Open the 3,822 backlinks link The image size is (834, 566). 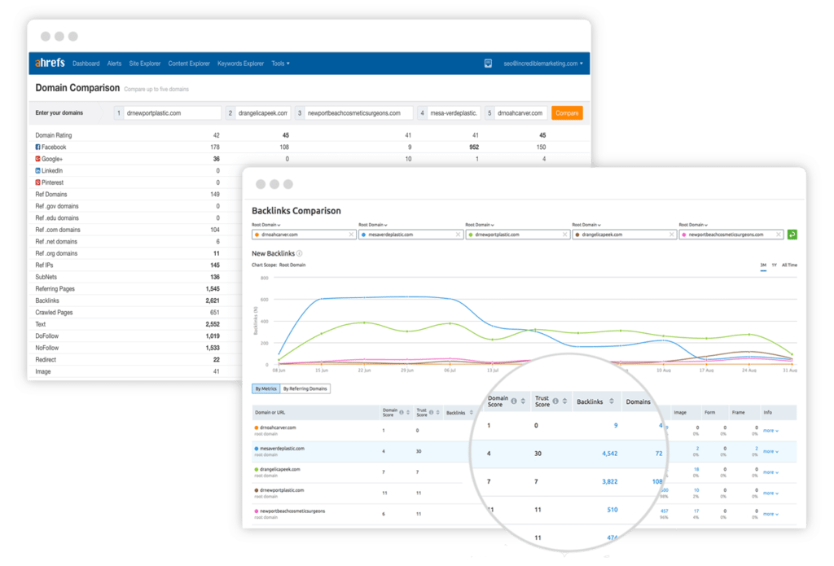(x=609, y=482)
